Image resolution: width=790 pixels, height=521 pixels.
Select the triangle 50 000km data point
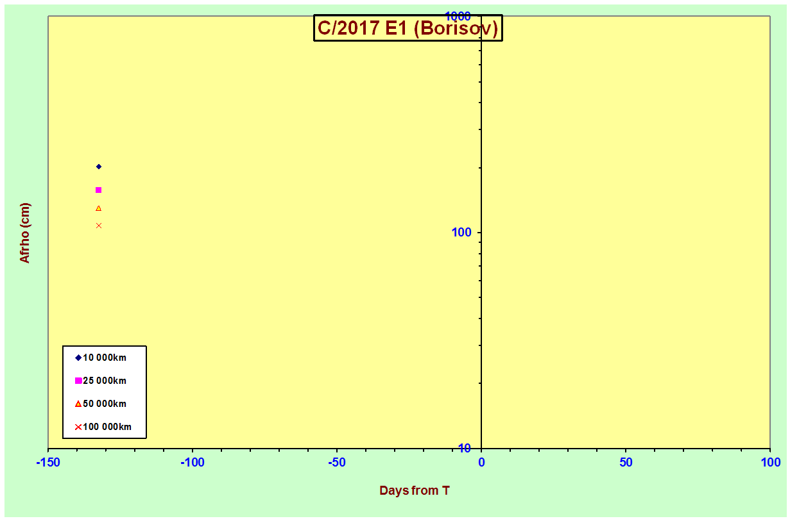pos(98,208)
